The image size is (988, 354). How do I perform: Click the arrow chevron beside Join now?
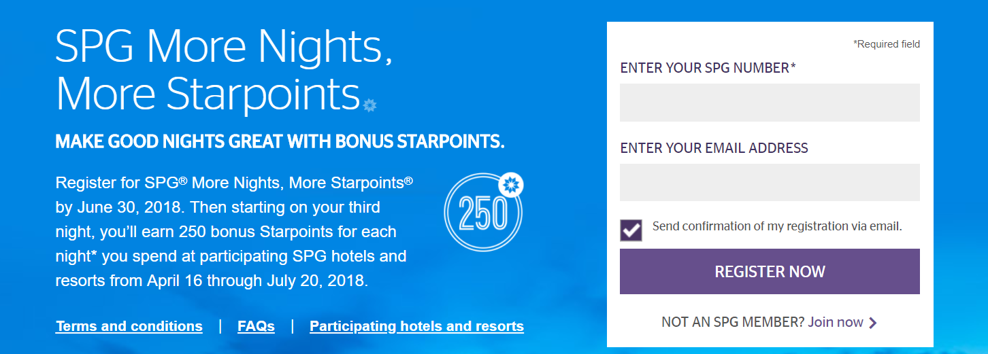(x=873, y=323)
